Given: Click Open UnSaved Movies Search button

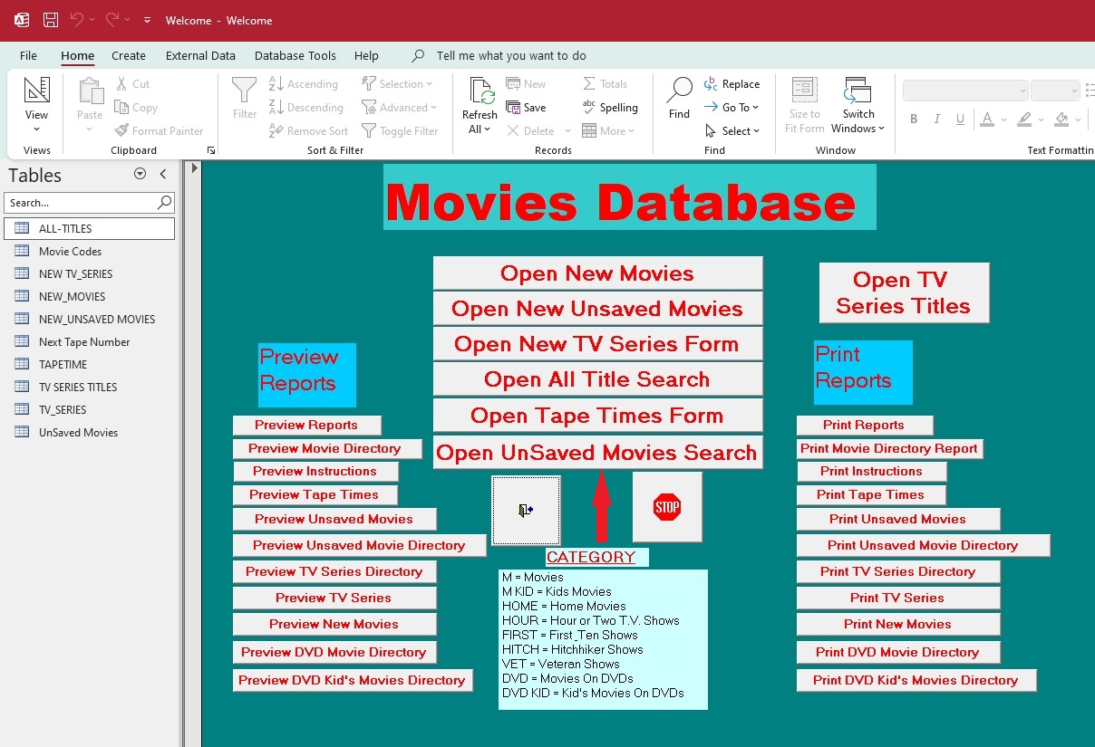Looking at the screenshot, I should coord(597,453).
